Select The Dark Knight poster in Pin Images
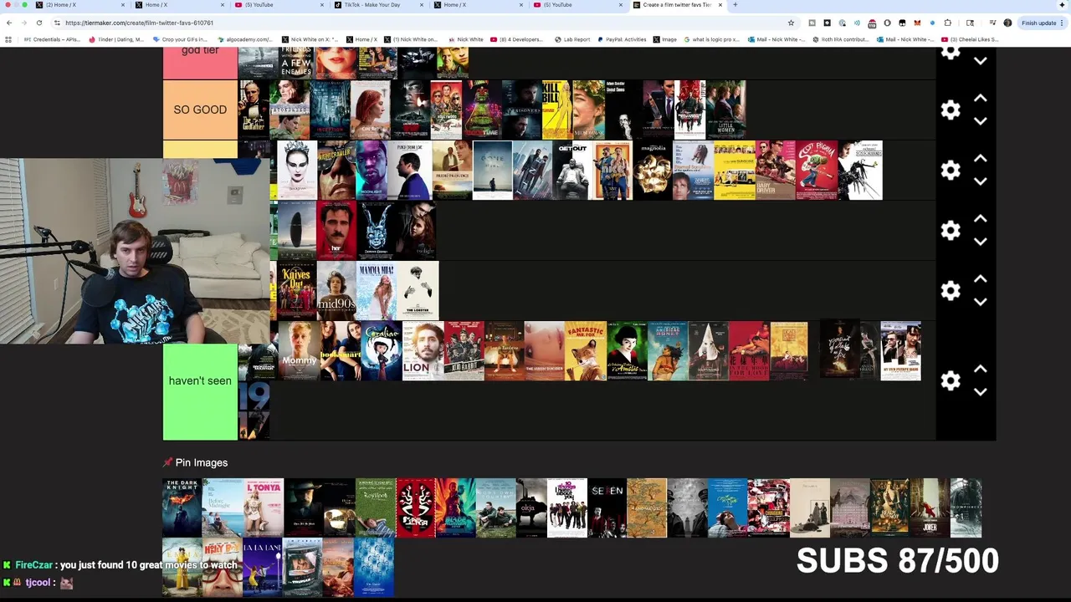The width and height of the screenshot is (1071, 602). [x=182, y=508]
